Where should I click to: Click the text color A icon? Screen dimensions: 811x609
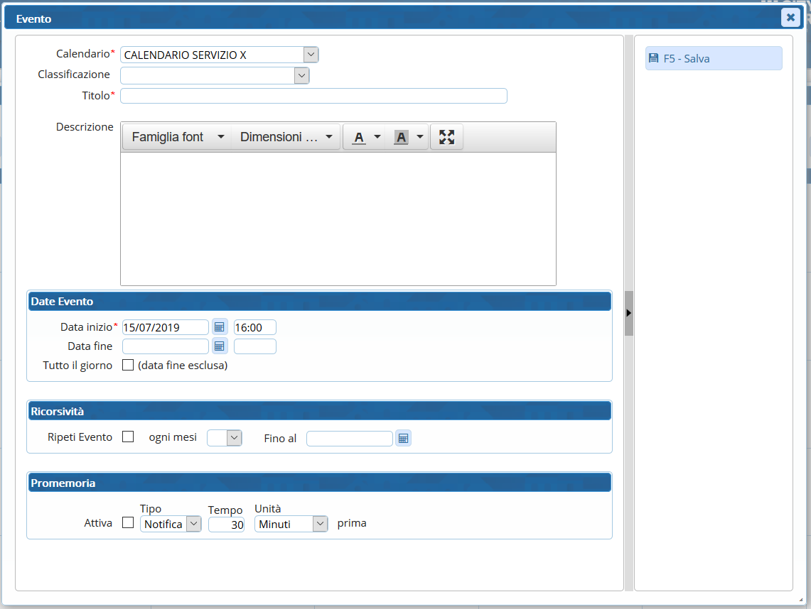(360, 137)
